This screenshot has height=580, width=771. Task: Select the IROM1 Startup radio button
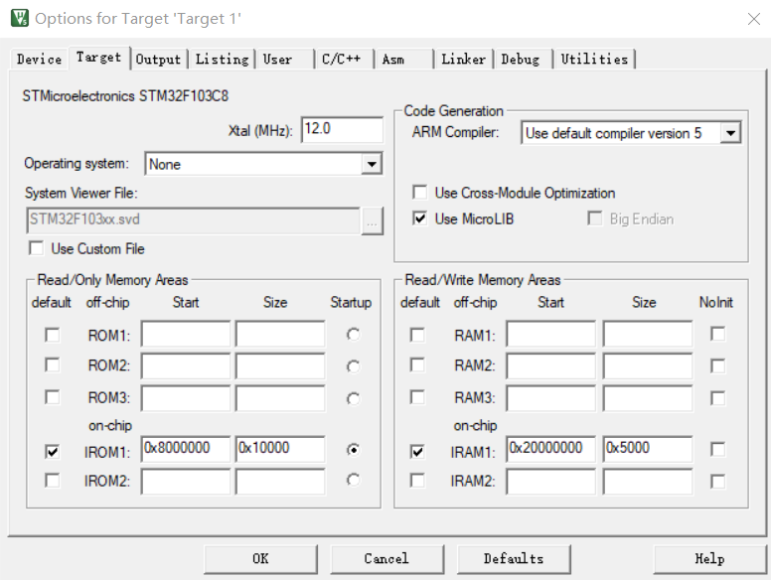[x=353, y=450]
